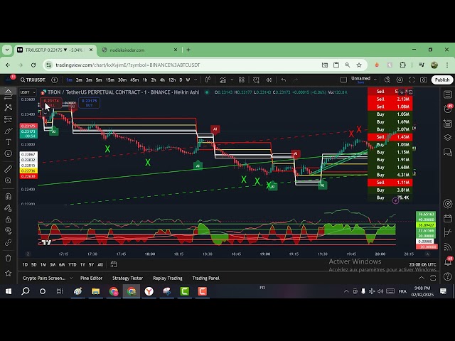The image size is (455, 341).
Task: Switch to the nodiskairadar.com browser tab
Action: 139,50
